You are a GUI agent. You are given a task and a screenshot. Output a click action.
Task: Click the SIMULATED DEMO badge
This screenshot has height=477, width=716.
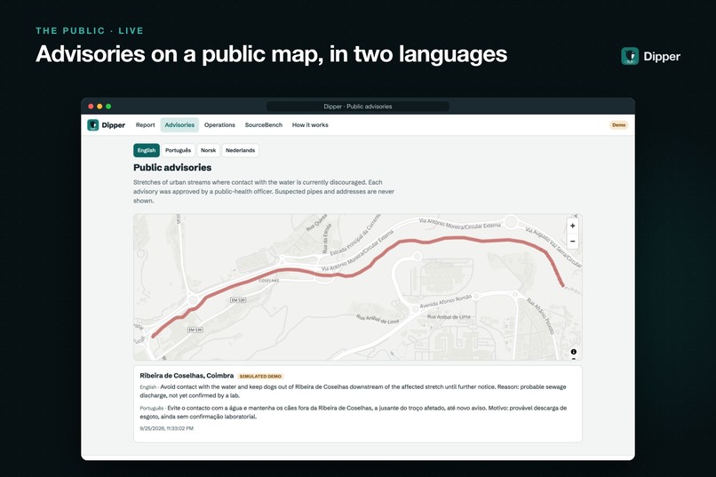tap(260, 376)
